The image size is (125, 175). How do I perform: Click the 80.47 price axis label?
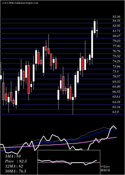(116, 36)
